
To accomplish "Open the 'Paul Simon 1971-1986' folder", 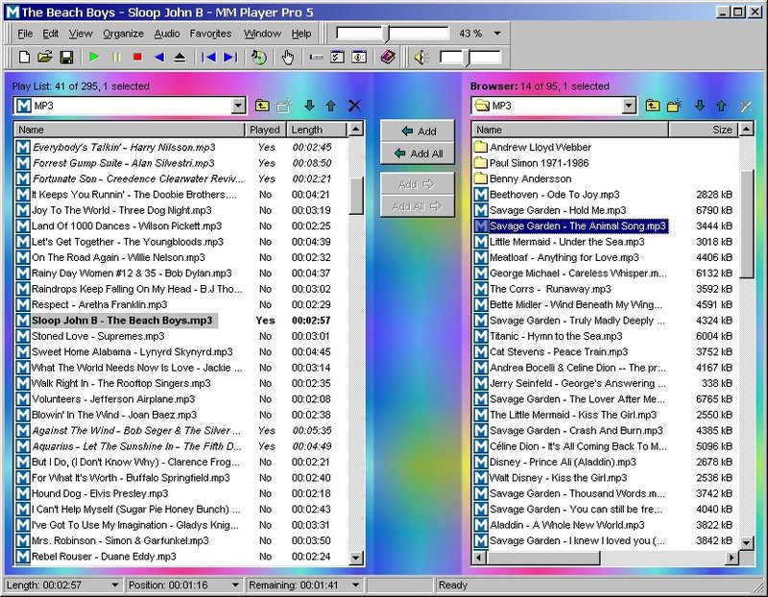I will click(x=539, y=163).
